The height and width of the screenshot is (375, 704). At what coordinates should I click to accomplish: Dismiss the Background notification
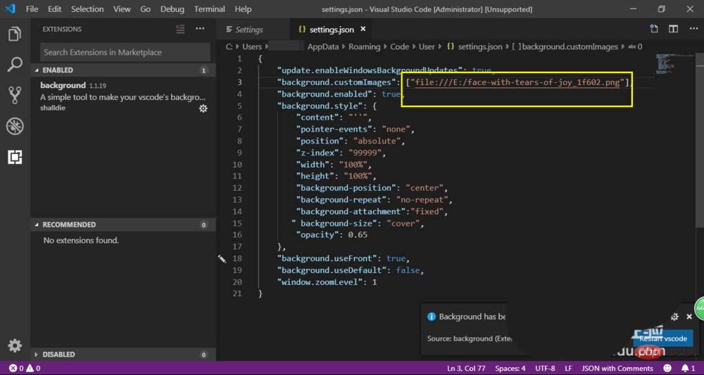pyautogui.click(x=690, y=317)
